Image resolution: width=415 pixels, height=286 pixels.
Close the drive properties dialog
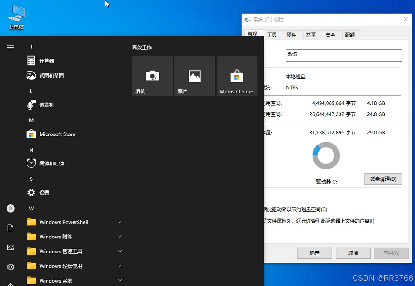(405, 19)
